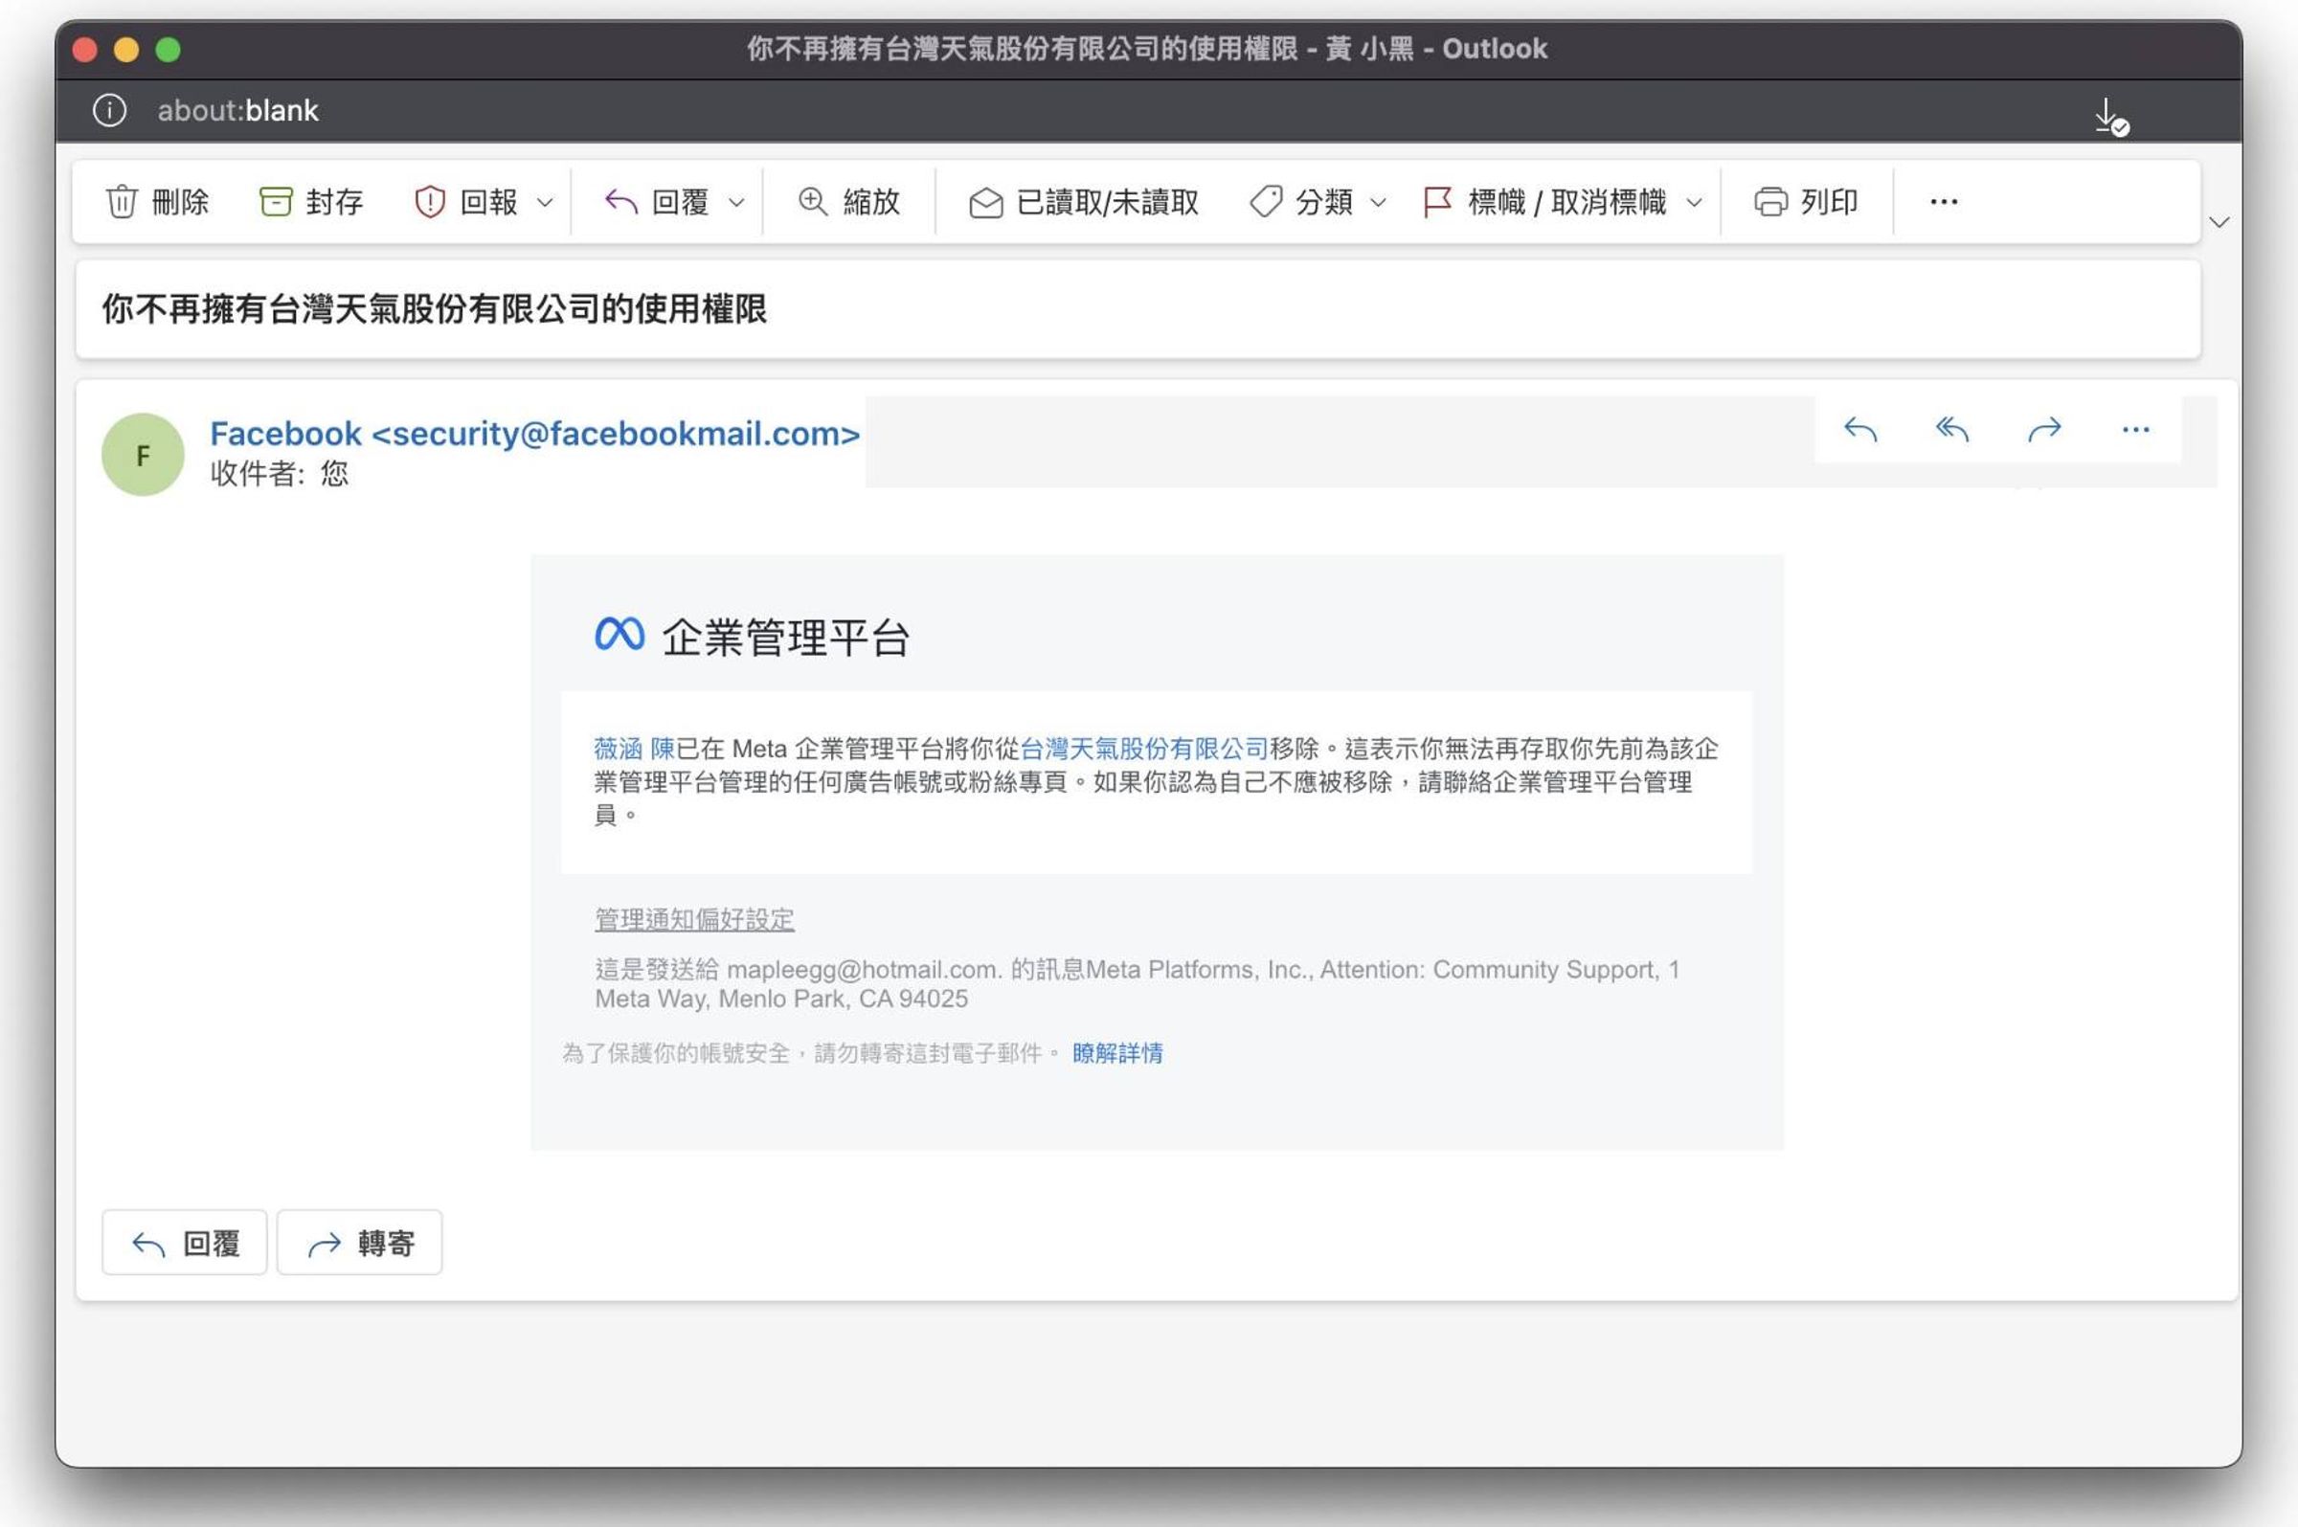Click the bottom 轉寄 forward button
Viewport: 2298px width, 1527px height.
tap(359, 1243)
